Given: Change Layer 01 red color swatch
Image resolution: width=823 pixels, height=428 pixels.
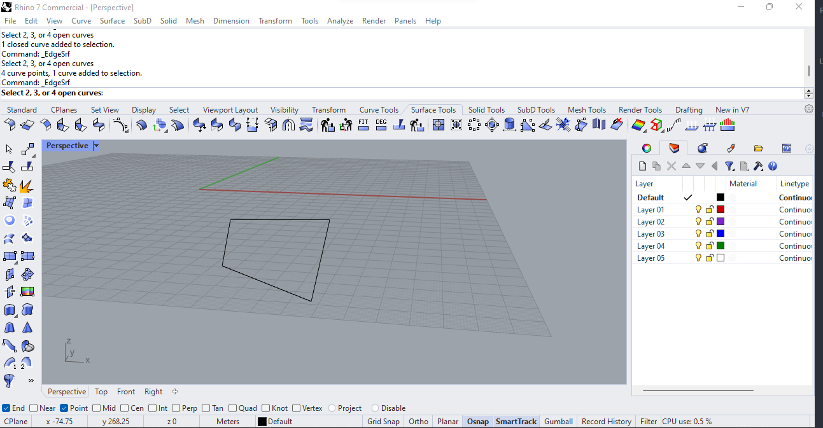Looking at the screenshot, I should 721,209.
